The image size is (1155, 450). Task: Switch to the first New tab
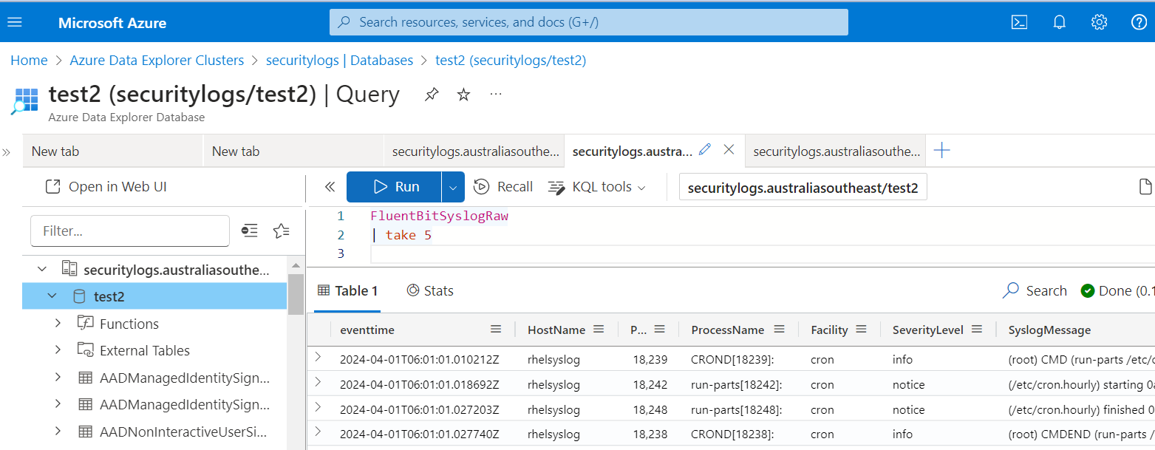[x=112, y=151]
